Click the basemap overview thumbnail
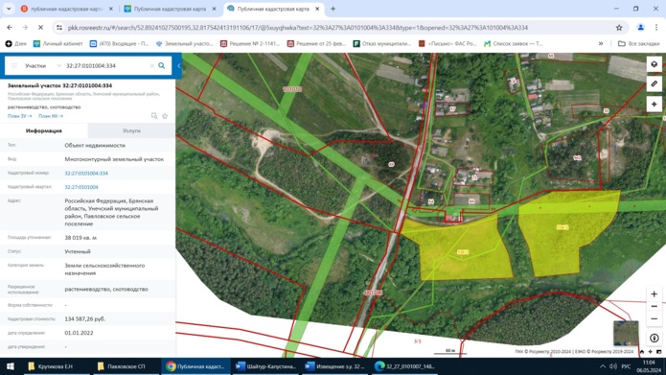This screenshot has height=375, width=666. point(626,334)
